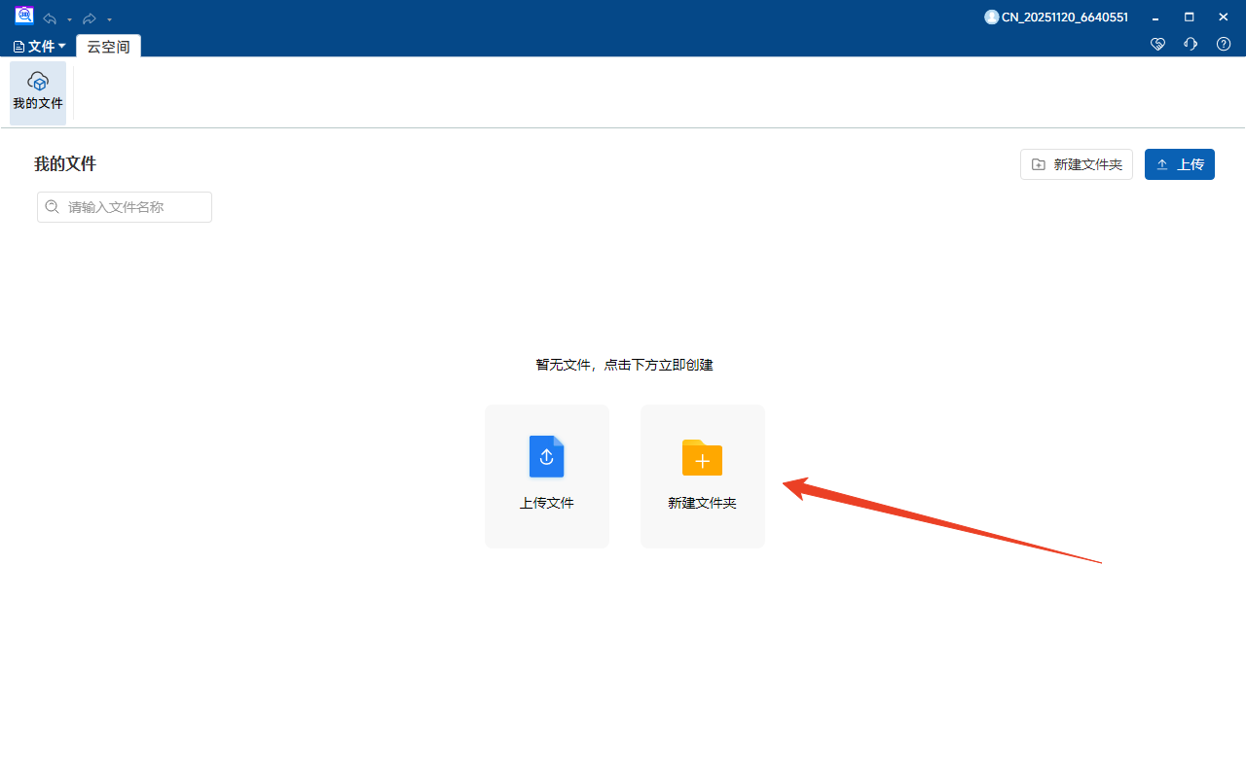Click the blue 上传 button
This screenshot has height=778, width=1246.
[x=1179, y=163]
